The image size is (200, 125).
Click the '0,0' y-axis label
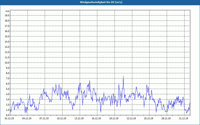pos(7,115)
